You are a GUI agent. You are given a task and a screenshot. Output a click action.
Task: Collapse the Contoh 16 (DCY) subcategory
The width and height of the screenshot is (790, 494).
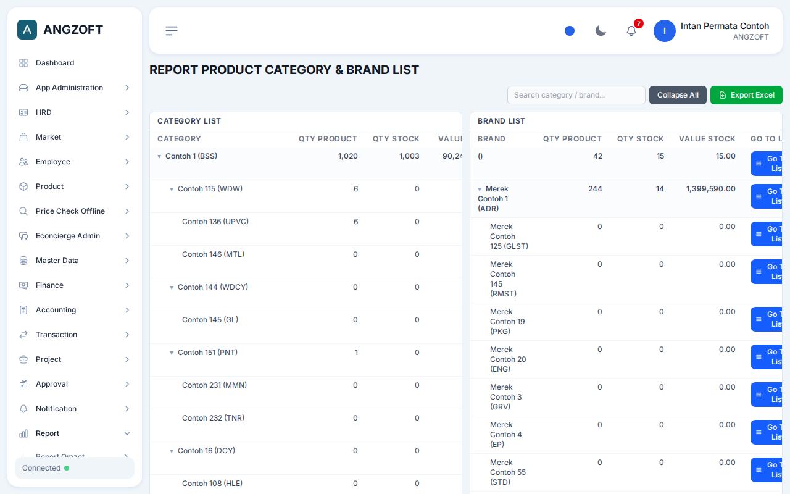[x=172, y=451]
